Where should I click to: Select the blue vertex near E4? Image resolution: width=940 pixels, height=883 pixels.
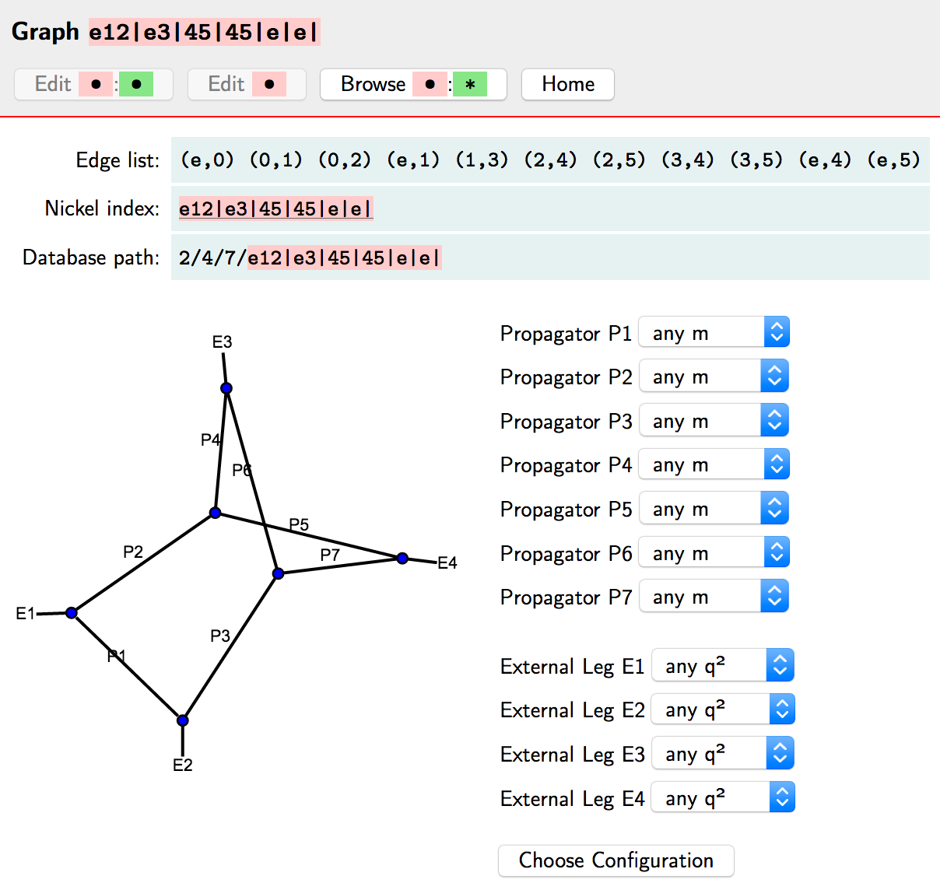click(x=402, y=558)
